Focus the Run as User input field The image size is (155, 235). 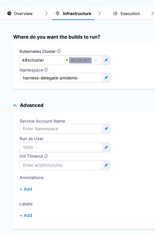click(x=61, y=147)
